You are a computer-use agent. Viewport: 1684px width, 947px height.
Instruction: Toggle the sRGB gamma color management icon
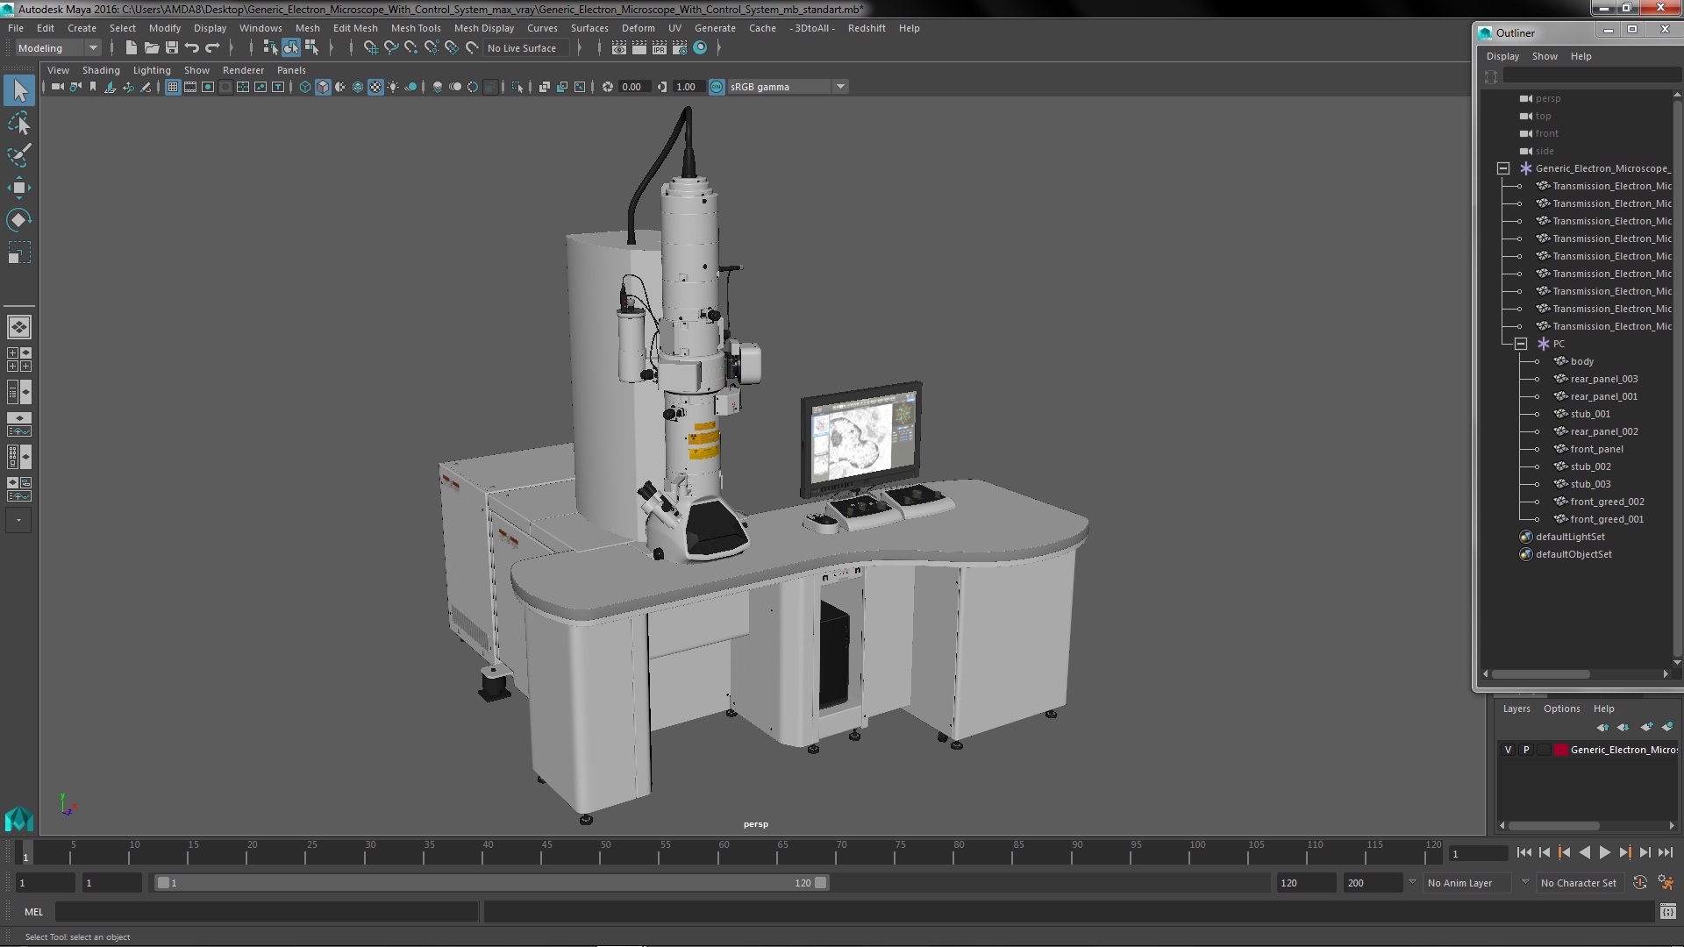coord(717,87)
